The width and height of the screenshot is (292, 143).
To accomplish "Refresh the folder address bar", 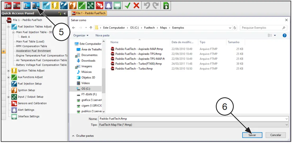I will (x=235, y=28).
